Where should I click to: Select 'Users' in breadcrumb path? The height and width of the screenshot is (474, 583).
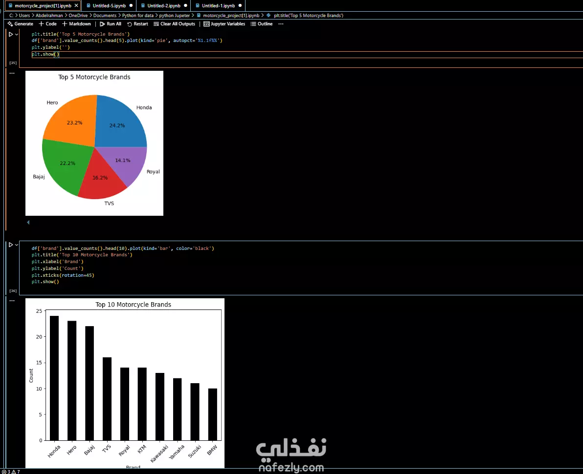click(x=24, y=16)
